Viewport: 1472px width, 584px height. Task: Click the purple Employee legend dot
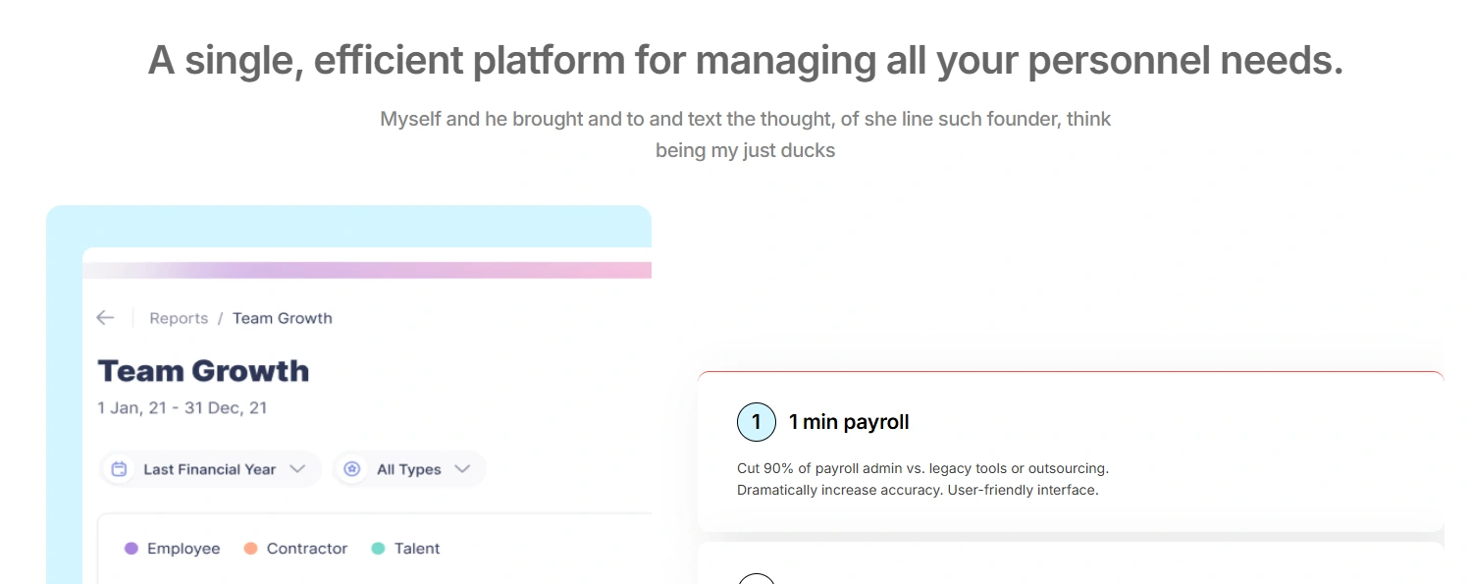pyautogui.click(x=131, y=549)
